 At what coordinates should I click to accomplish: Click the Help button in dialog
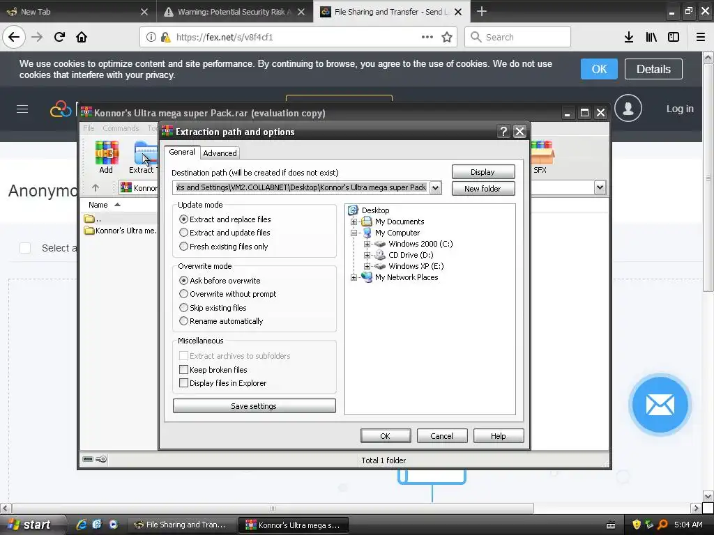(x=498, y=436)
